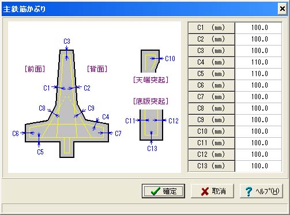Select the C6 value input field
This screenshot has width=290, height=215.
(x=258, y=85)
